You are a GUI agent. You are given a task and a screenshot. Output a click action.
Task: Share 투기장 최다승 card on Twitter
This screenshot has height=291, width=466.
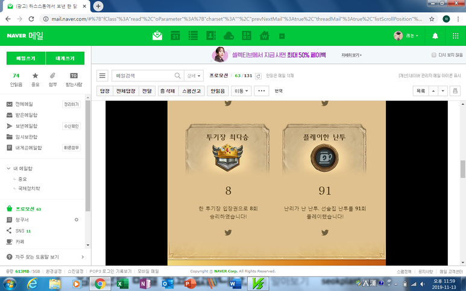pos(228,232)
